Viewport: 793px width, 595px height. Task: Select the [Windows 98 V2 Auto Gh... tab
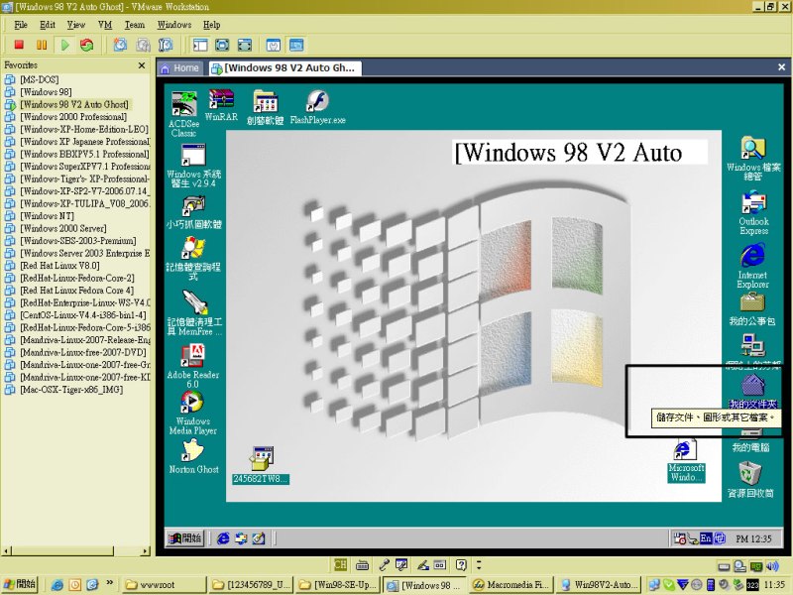284,67
